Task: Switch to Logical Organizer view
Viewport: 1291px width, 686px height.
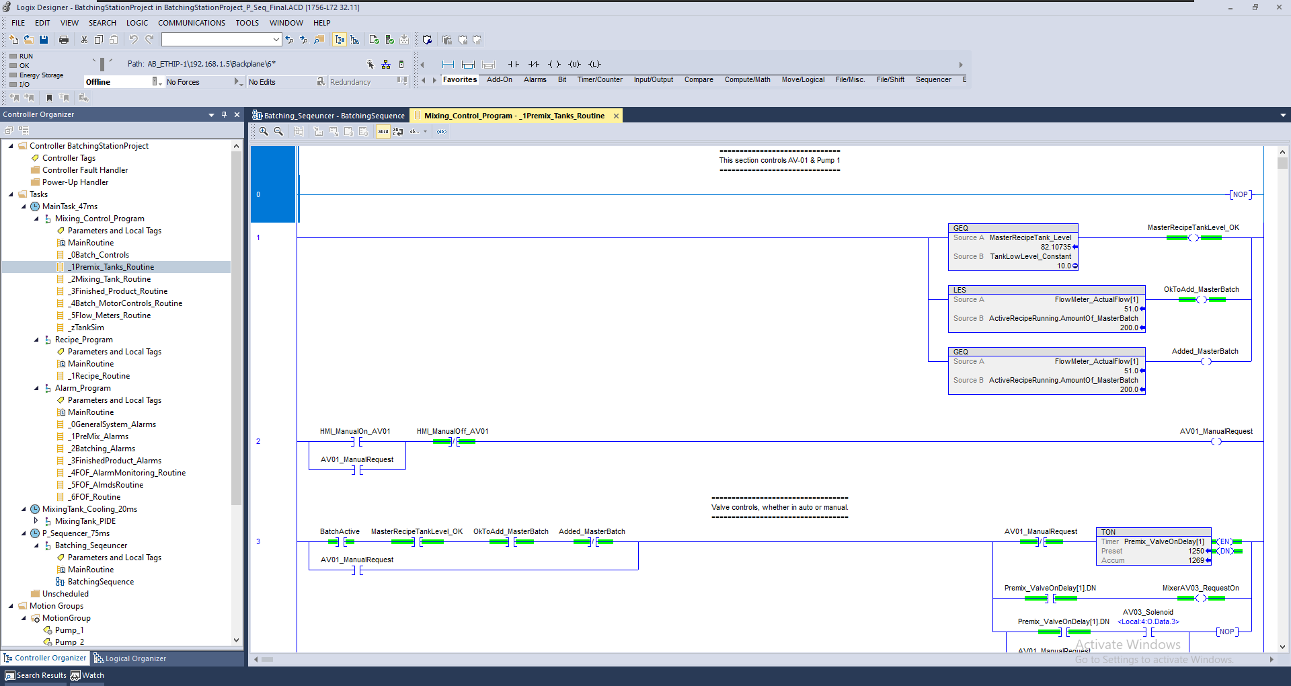Action: point(130,658)
